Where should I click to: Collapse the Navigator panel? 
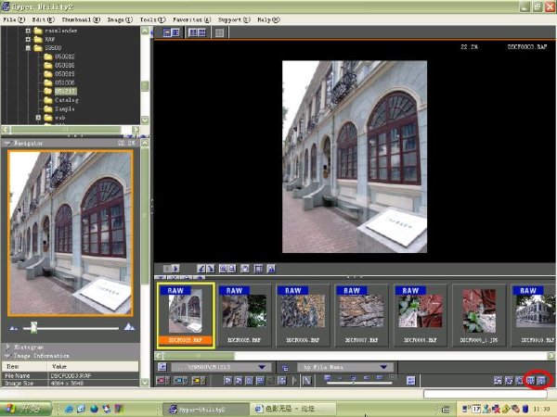pyautogui.click(x=7, y=144)
